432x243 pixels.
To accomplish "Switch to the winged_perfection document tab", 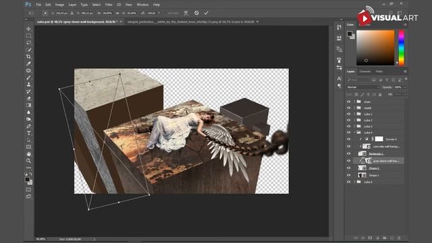I will coord(191,22).
